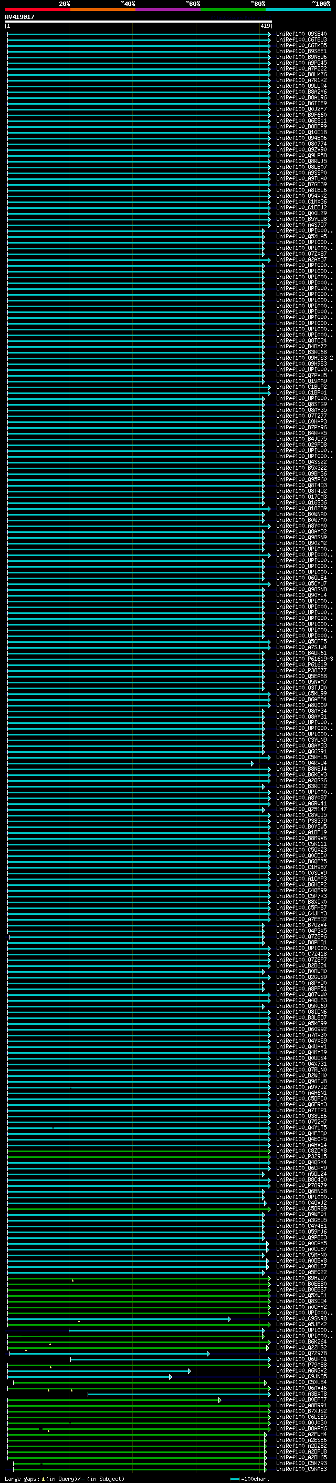
Task: Select the UniRef100_A7E5Q2 label
Action: tap(301, 920)
